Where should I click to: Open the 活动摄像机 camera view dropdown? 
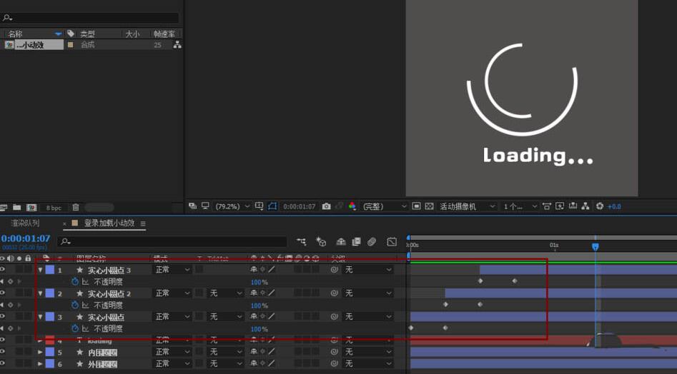pos(468,206)
